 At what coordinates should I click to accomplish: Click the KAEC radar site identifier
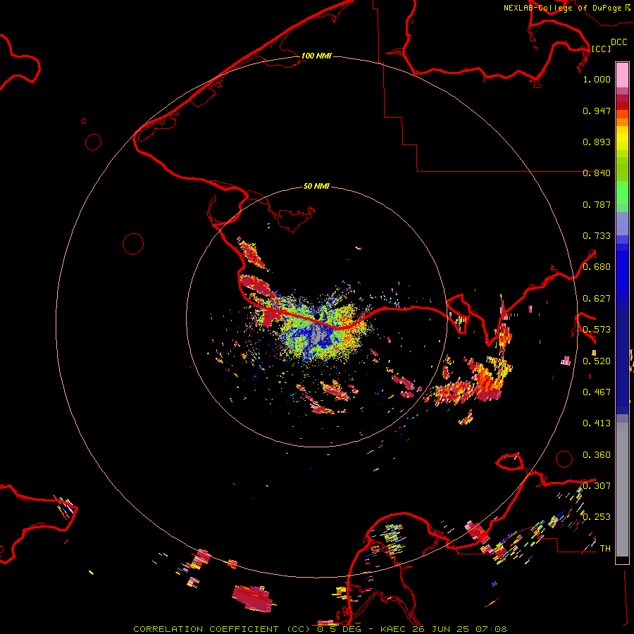click(394, 629)
